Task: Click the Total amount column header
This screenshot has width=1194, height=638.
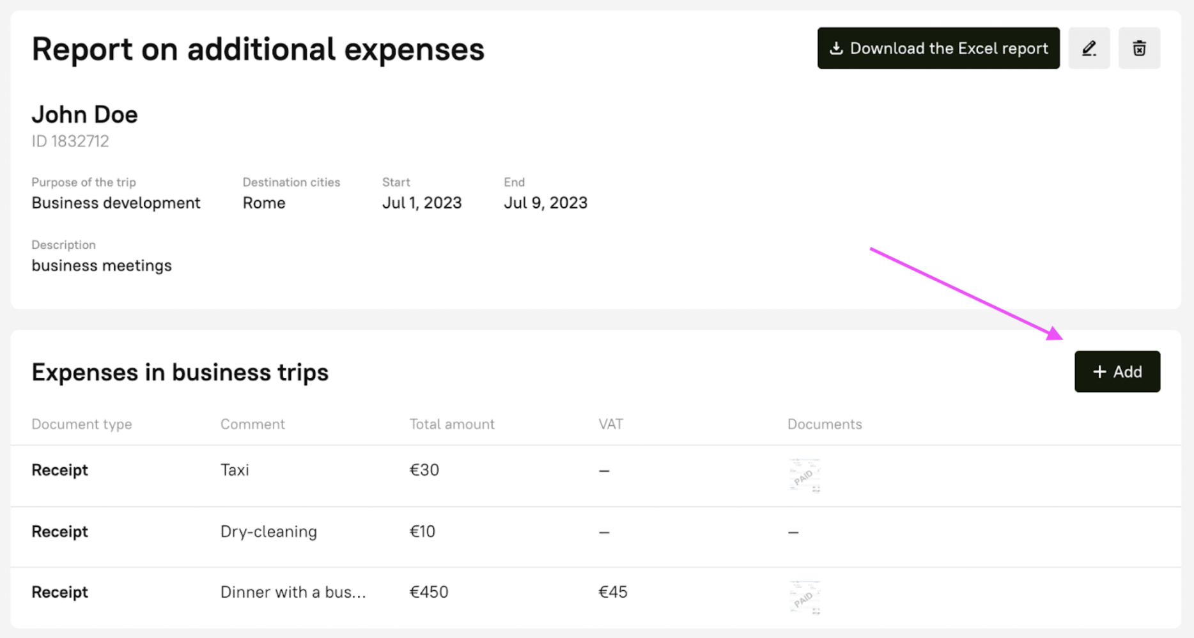Action: point(452,424)
